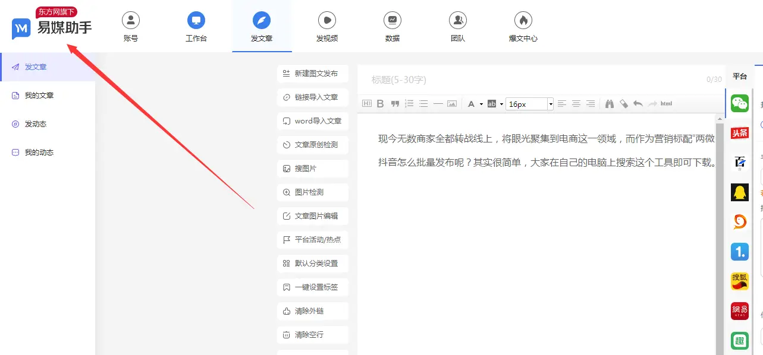
Task: Open 发动态 in the sidebar
Action: 48,124
